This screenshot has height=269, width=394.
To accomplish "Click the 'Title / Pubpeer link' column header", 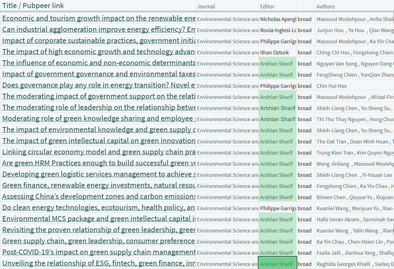I will coord(33,6).
